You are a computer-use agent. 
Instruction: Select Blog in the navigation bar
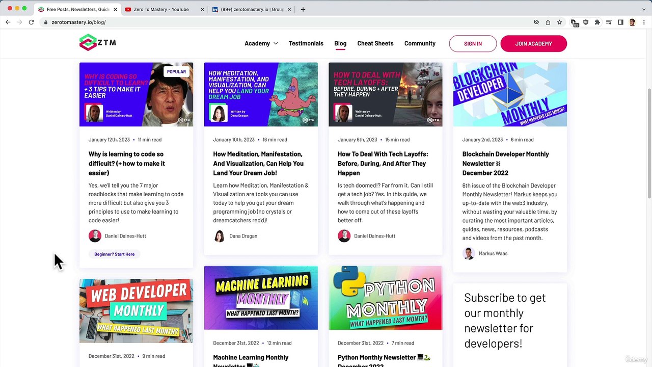click(340, 43)
